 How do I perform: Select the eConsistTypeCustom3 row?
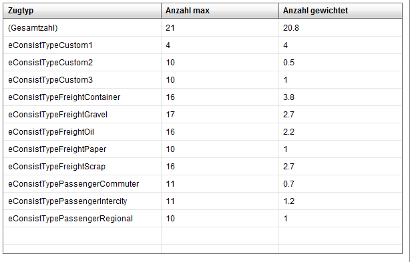pos(202,80)
